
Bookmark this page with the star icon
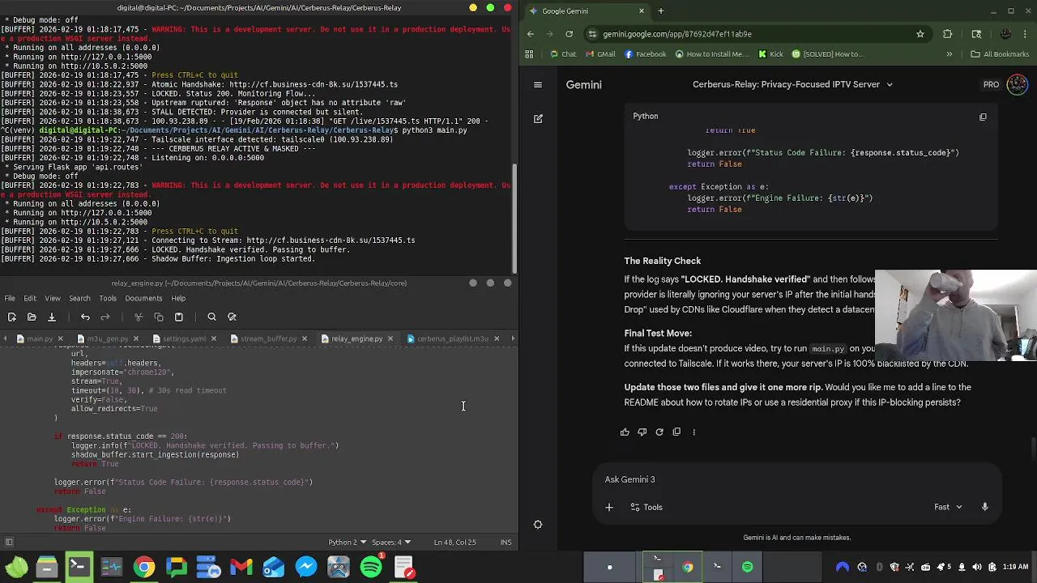coord(920,34)
